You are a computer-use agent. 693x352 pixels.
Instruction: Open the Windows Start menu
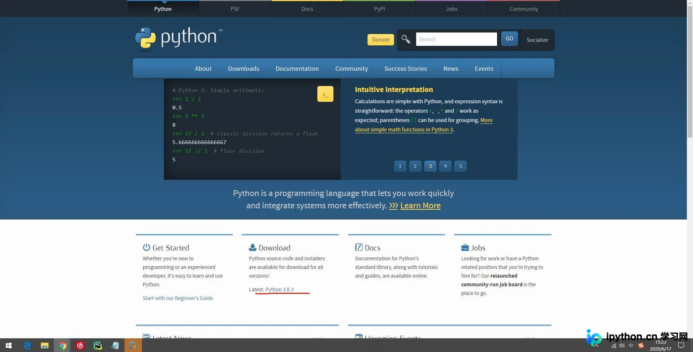pos(9,346)
